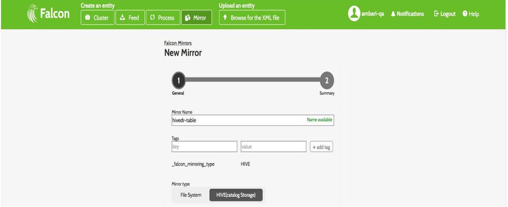This screenshot has height=207, width=508.
Task: Open the Help link
Action: pyautogui.click(x=471, y=14)
